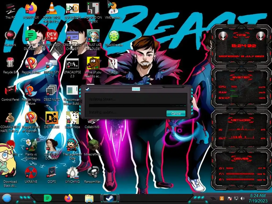This screenshot has width=272, height=204.
Task: Open File Explorer from the taskbar
Action: click(89, 198)
